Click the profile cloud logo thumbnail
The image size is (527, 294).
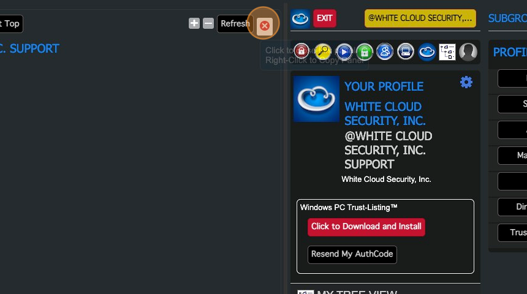point(316,99)
